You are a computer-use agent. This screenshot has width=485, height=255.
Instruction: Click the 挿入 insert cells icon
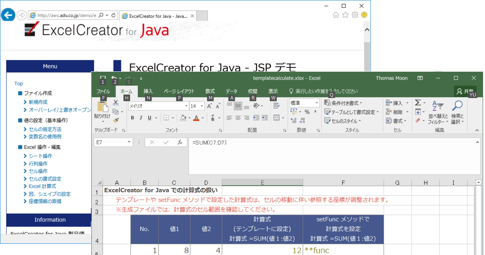389,103
